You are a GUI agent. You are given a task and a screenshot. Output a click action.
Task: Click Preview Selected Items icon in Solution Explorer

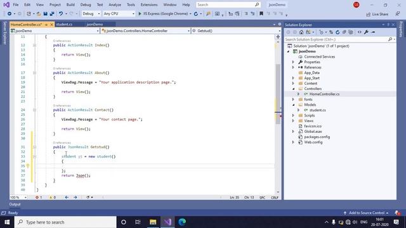(373, 32)
